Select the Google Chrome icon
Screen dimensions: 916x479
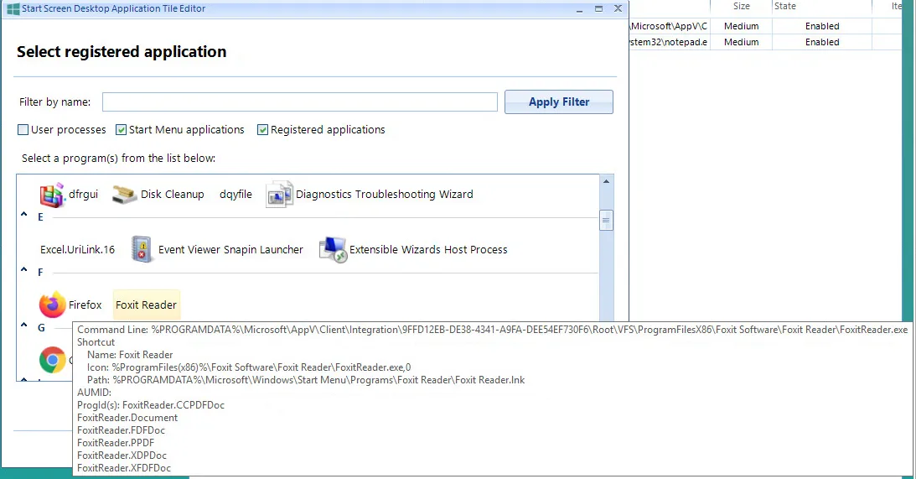(x=52, y=360)
